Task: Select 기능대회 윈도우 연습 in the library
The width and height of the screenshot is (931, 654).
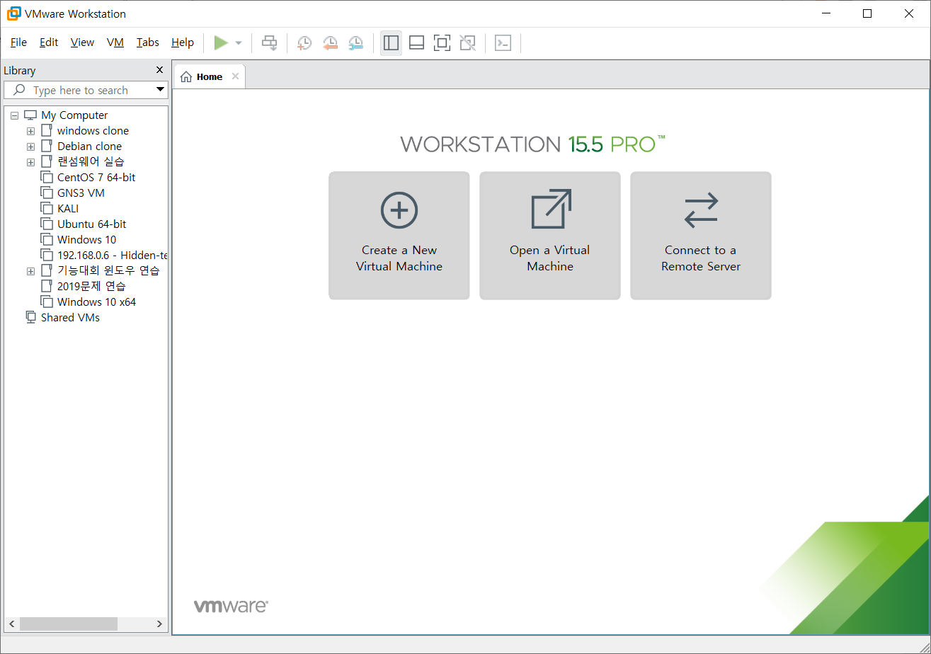Action: (108, 271)
